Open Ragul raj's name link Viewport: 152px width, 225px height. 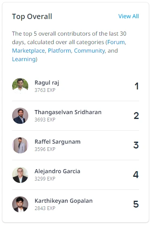[x=47, y=83]
